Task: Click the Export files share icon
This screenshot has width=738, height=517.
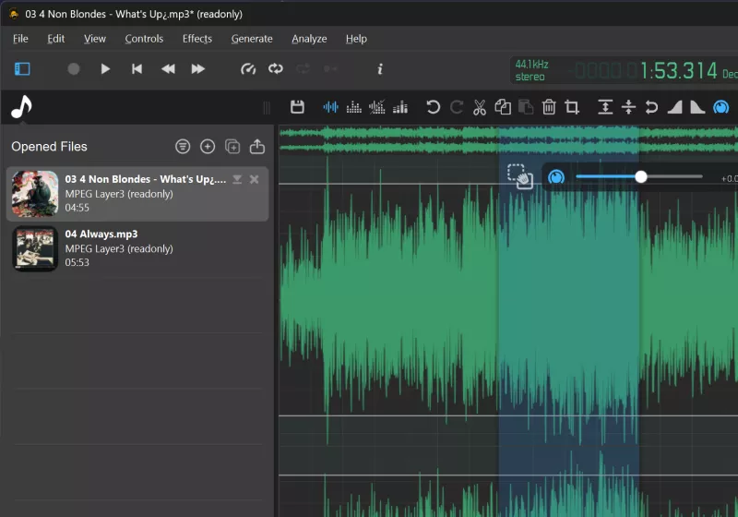Action: point(257,146)
